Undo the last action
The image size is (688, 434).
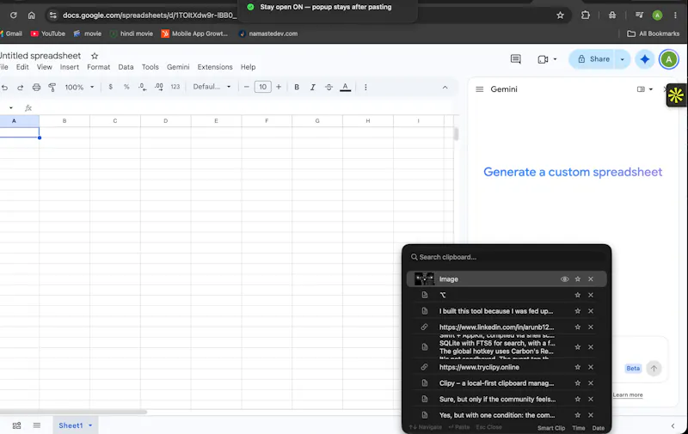pyautogui.click(x=5, y=88)
